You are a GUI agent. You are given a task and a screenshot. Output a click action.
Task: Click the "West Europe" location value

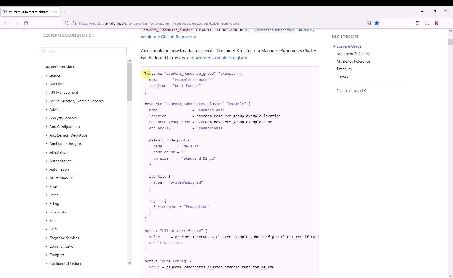(x=187, y=86)
